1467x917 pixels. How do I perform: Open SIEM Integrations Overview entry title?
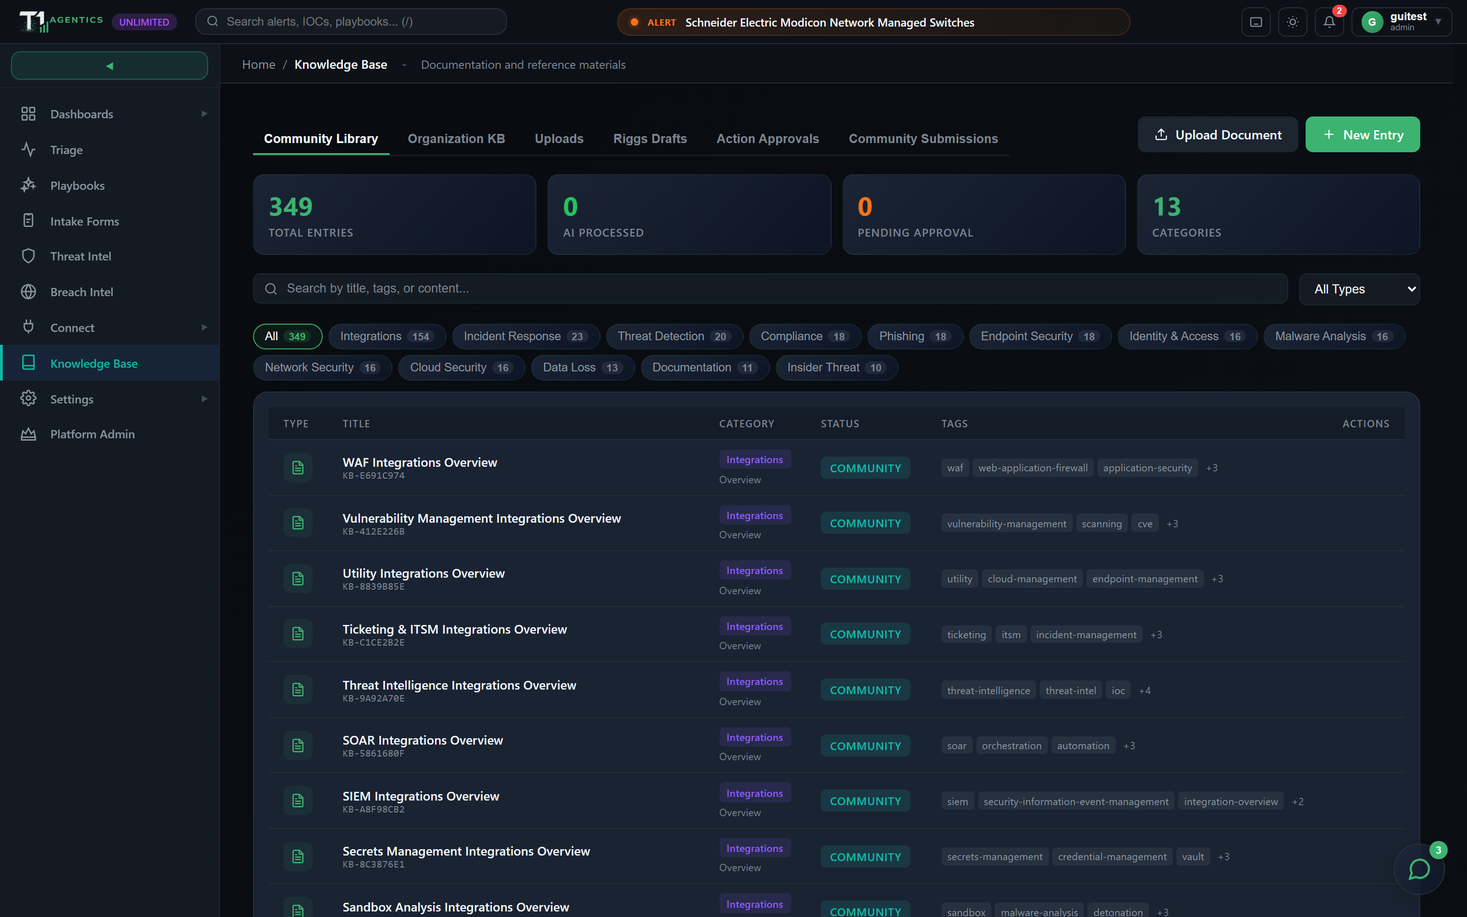[421, 795]
